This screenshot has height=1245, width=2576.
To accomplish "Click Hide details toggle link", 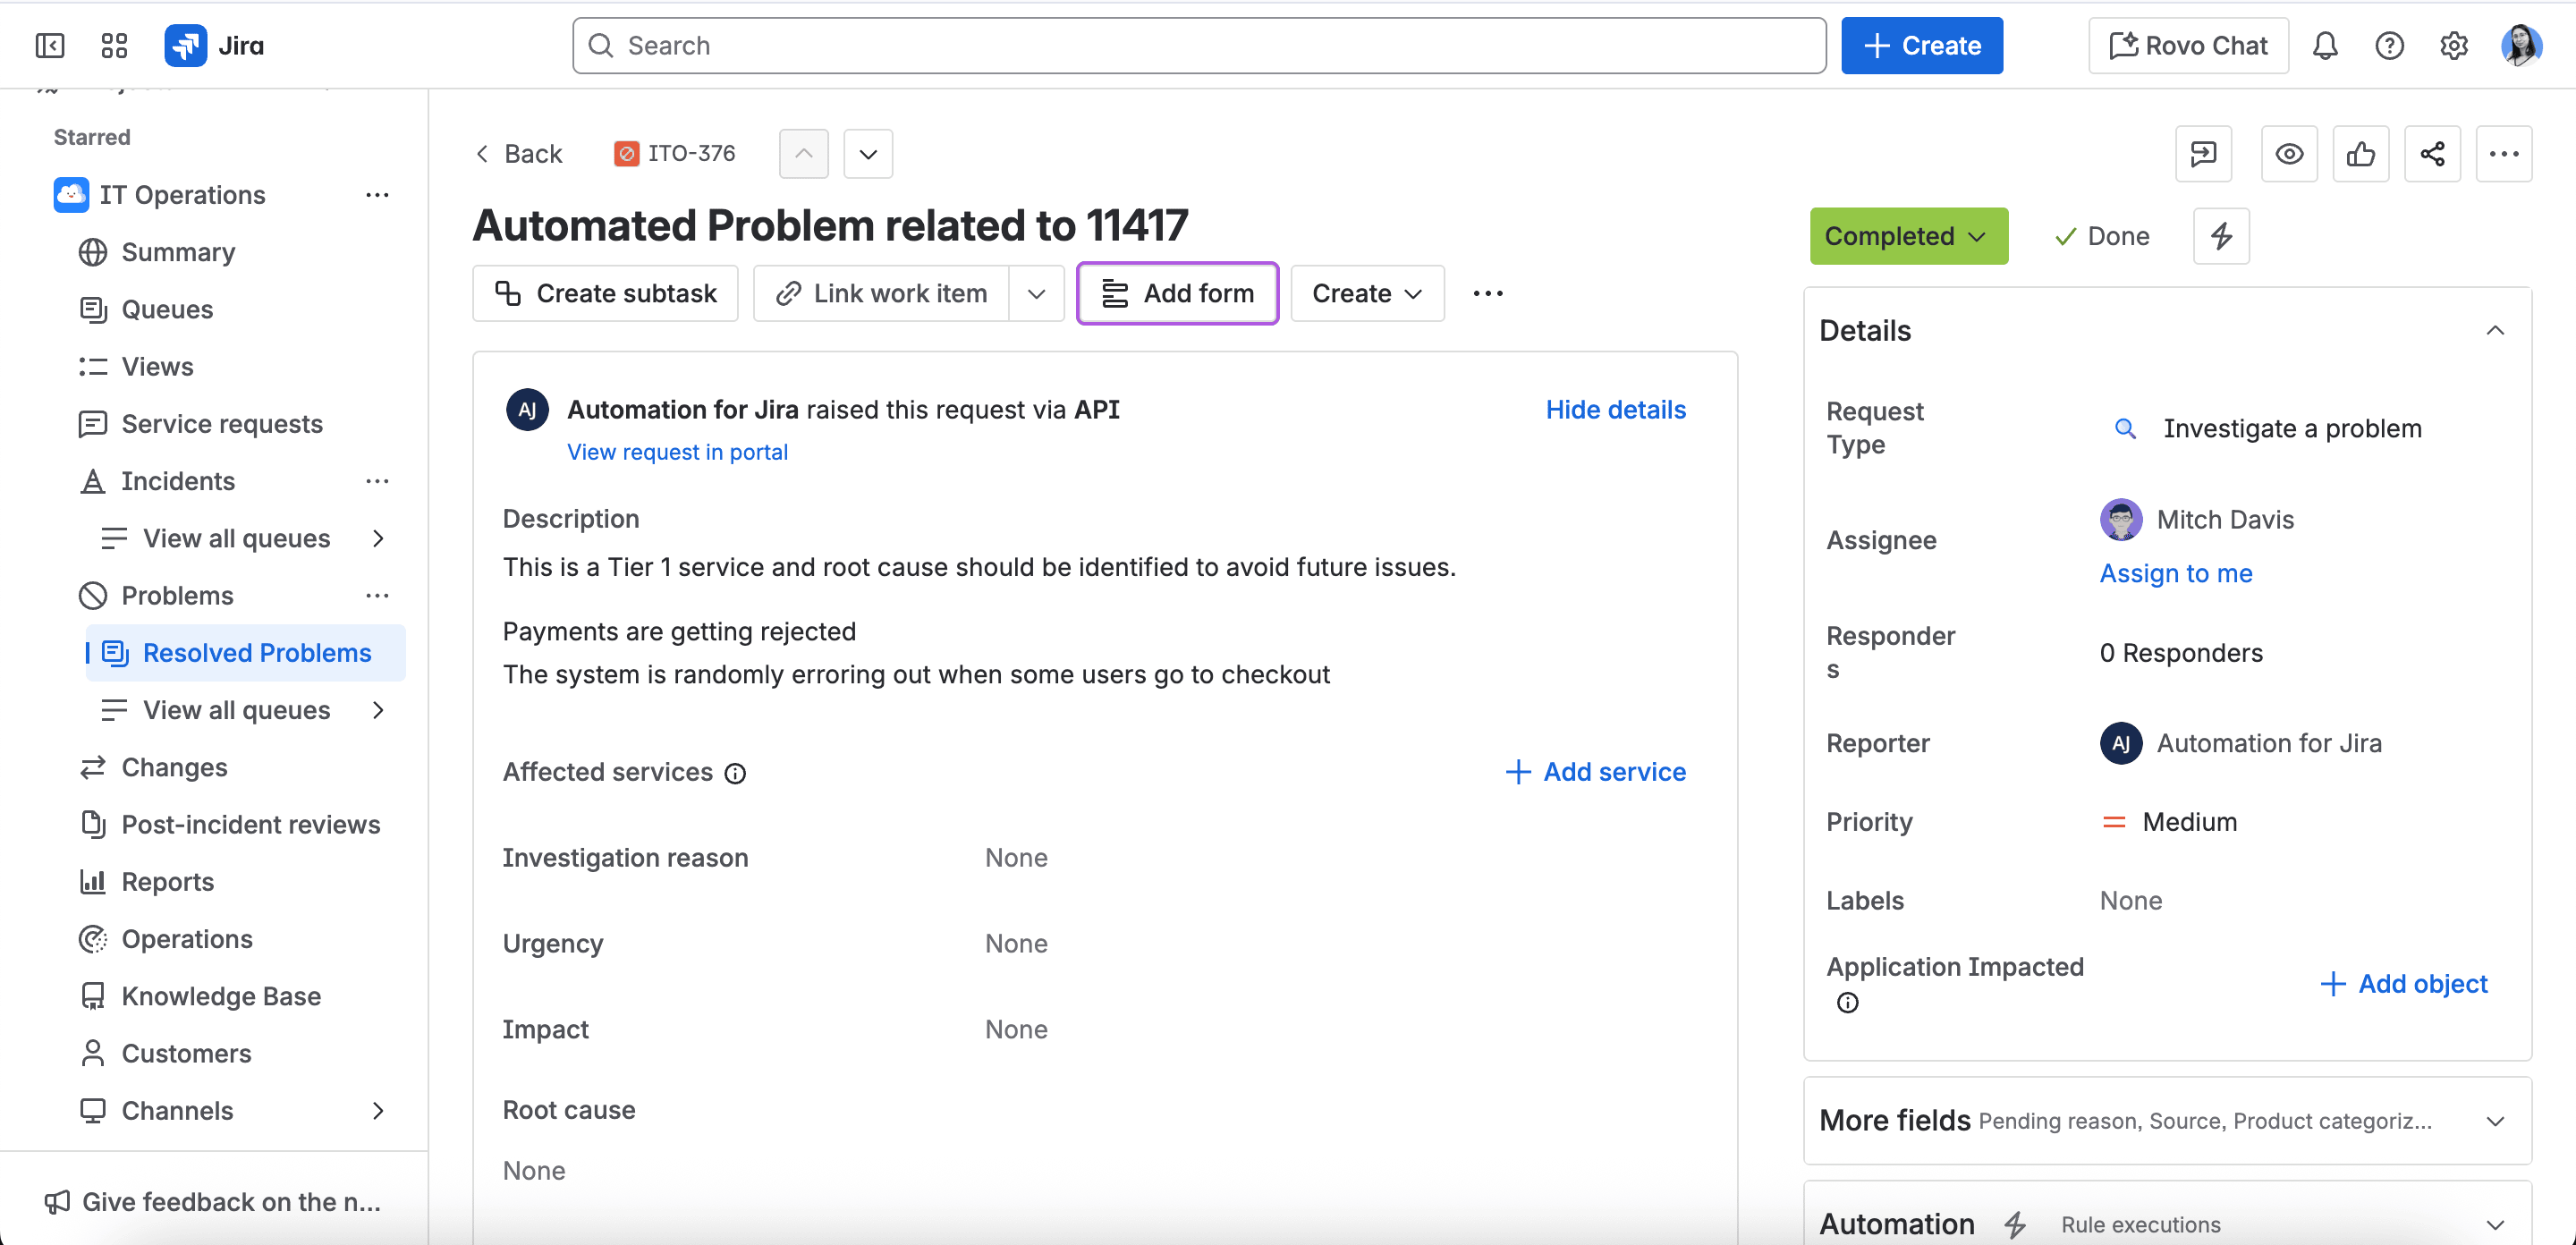I will tap(1615, 410).
